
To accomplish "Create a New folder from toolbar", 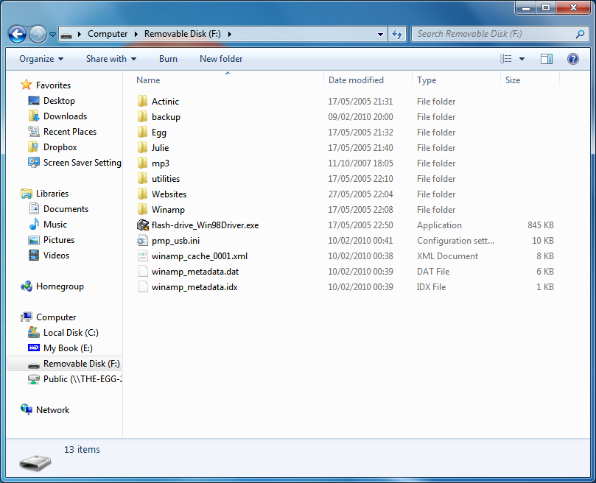I will 221,59.
